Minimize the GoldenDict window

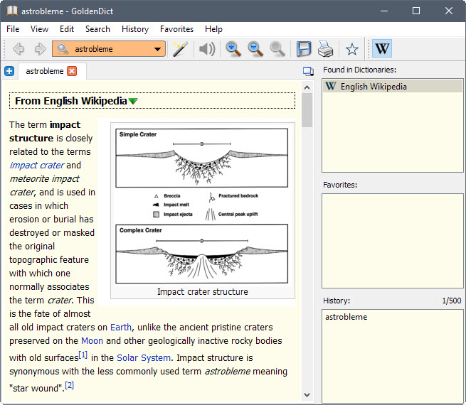384,11
